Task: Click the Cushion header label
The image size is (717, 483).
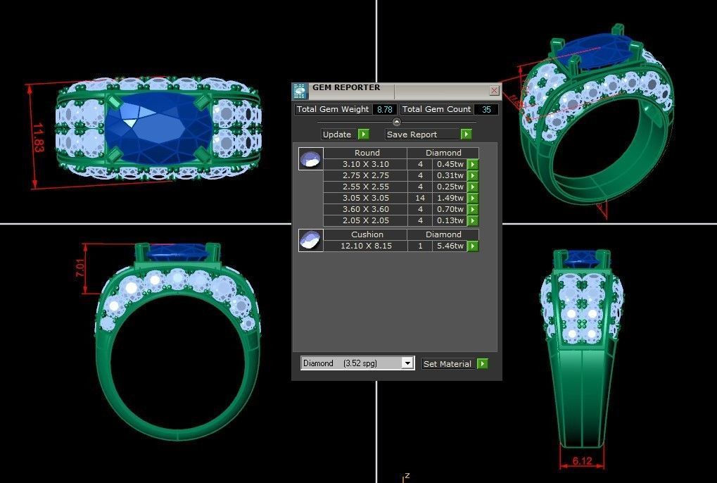Action: 367,234
